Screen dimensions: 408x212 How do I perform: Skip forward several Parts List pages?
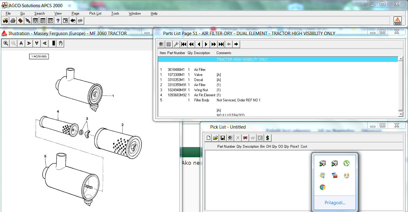pos(214,44)
